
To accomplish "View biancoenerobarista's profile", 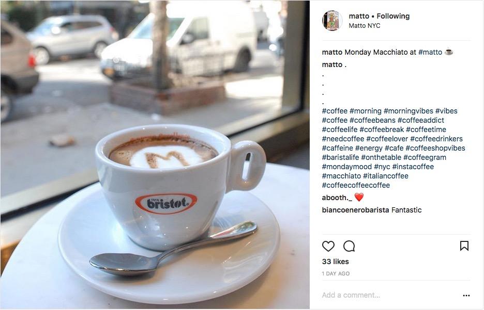I will (355, 210).
